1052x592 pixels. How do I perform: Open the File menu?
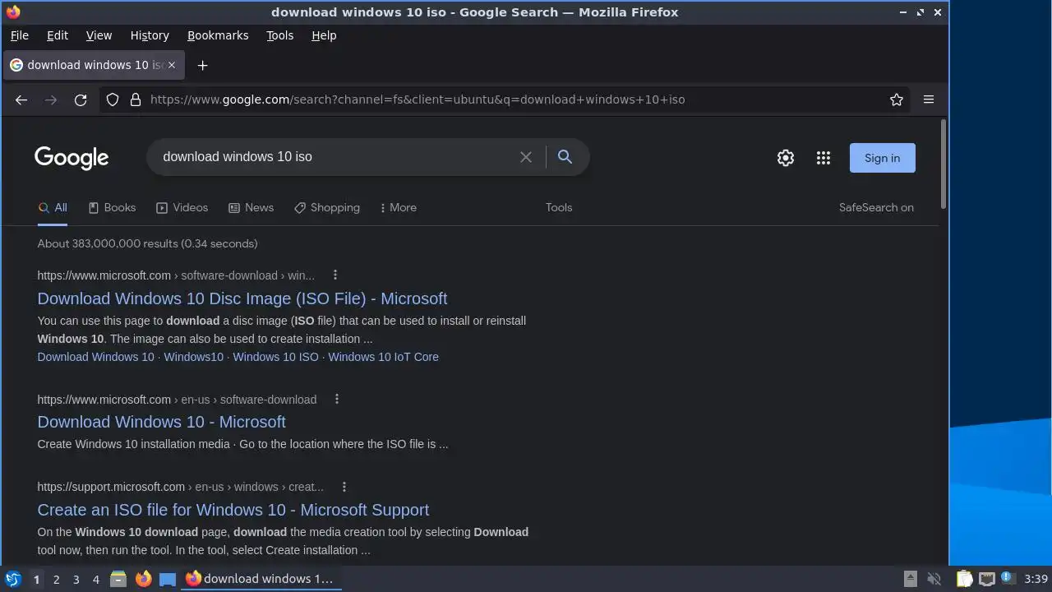pos(20,35)
